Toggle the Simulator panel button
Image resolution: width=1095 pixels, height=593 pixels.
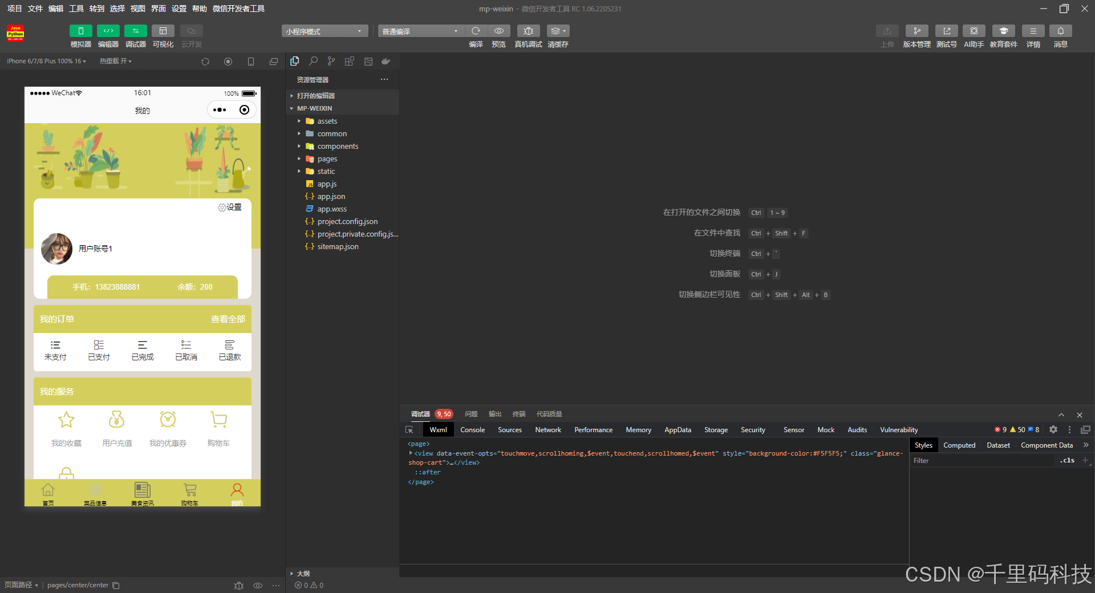pyautogui.click(x=80, y=31)
